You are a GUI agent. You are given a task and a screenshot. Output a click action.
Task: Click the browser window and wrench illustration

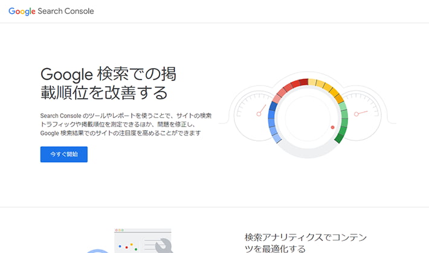129,240
